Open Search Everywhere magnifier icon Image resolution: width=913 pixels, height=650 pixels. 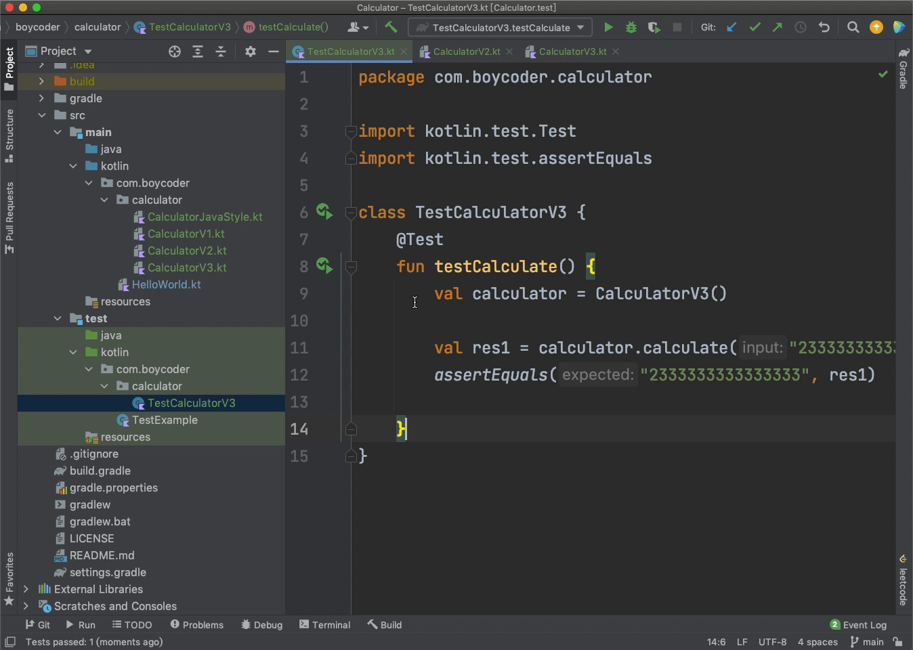point(853,27)
